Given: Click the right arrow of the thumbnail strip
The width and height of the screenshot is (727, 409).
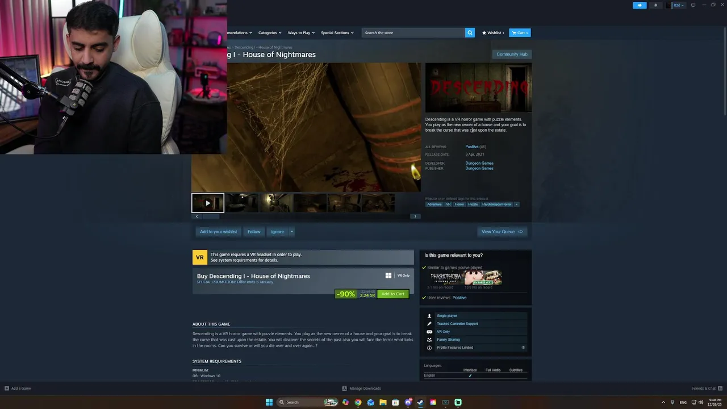Looking at the screenshot, I should pos(415,216).
